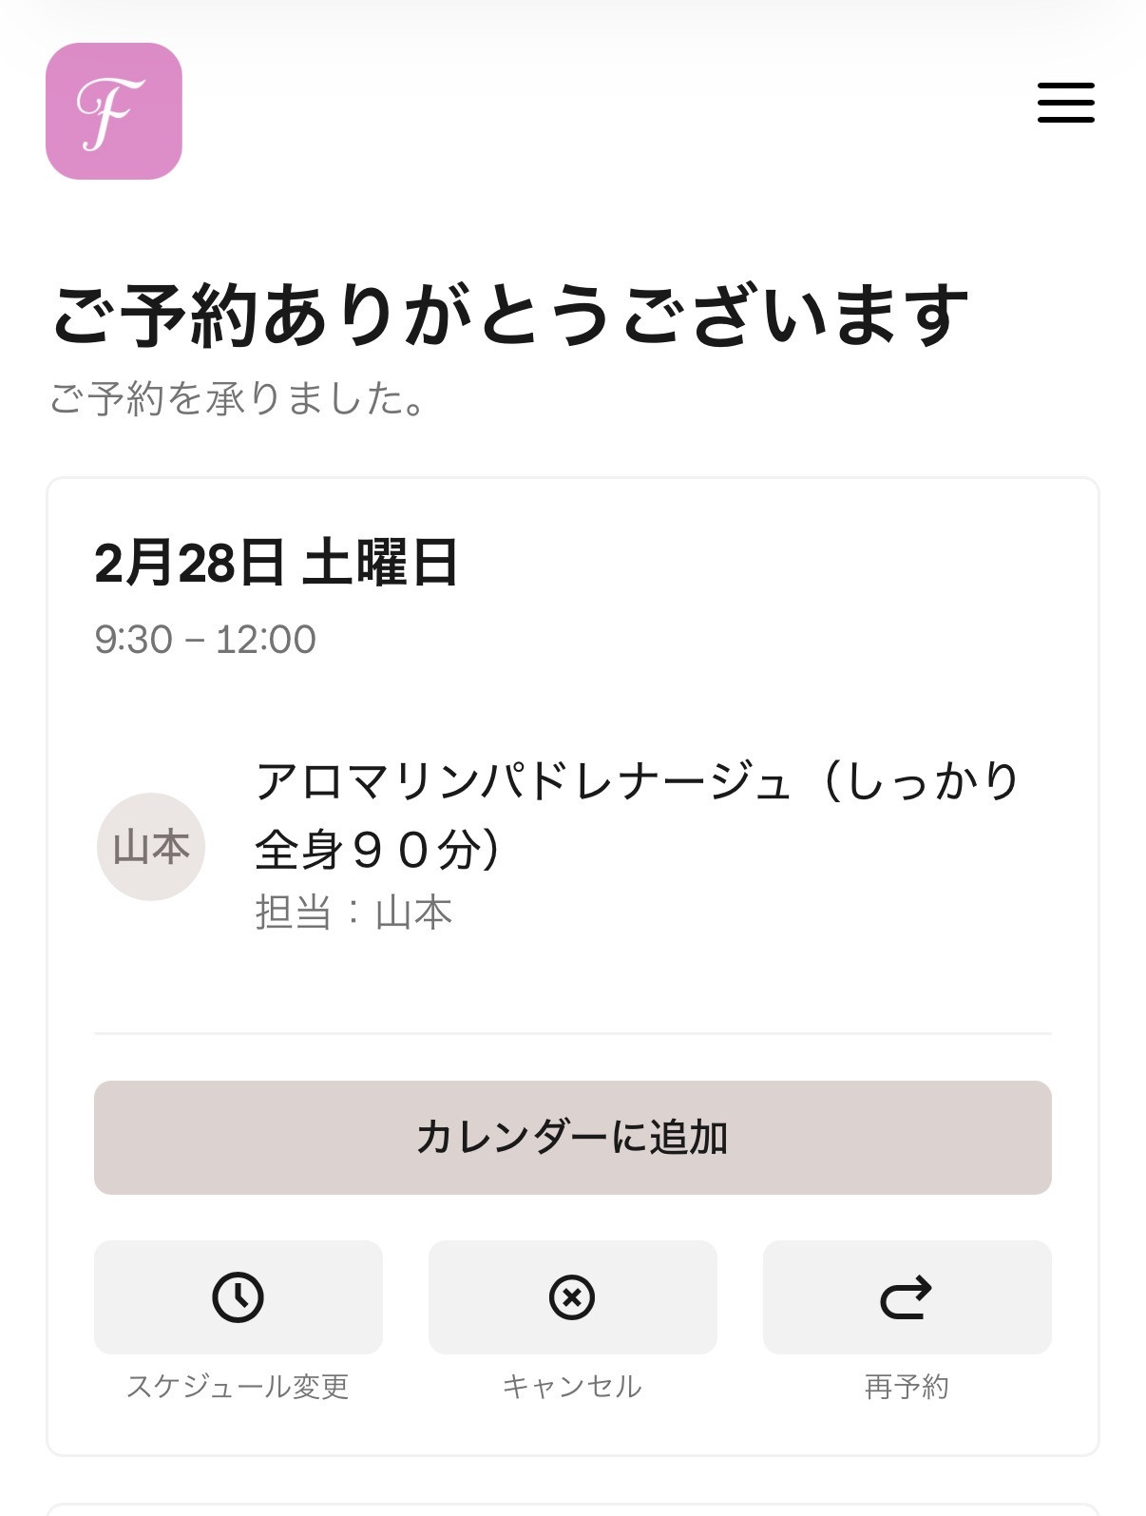The image size is (1146, 1516).
Task: Click the スケジュール変更 label
Action: click(x=238, y=1387)
